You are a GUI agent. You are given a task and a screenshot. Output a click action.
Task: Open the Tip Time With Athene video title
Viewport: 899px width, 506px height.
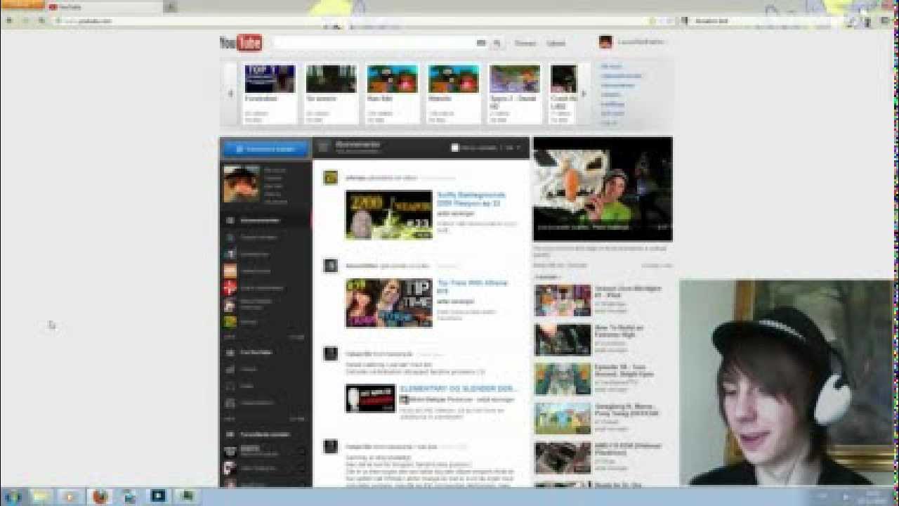[x=472, y=286]
